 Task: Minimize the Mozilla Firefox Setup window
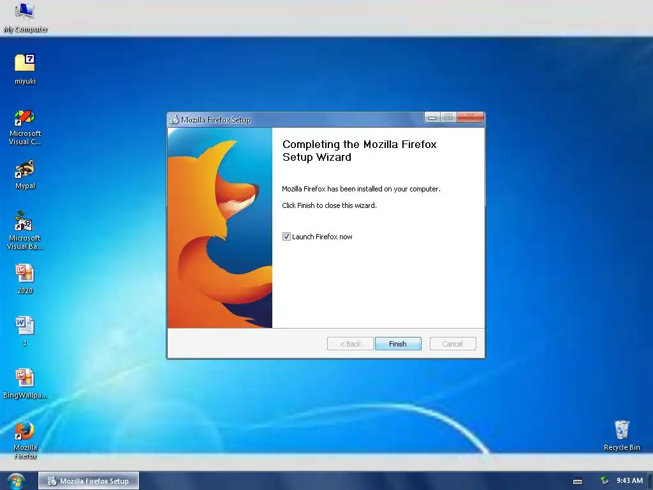click(x=432, y=117)
